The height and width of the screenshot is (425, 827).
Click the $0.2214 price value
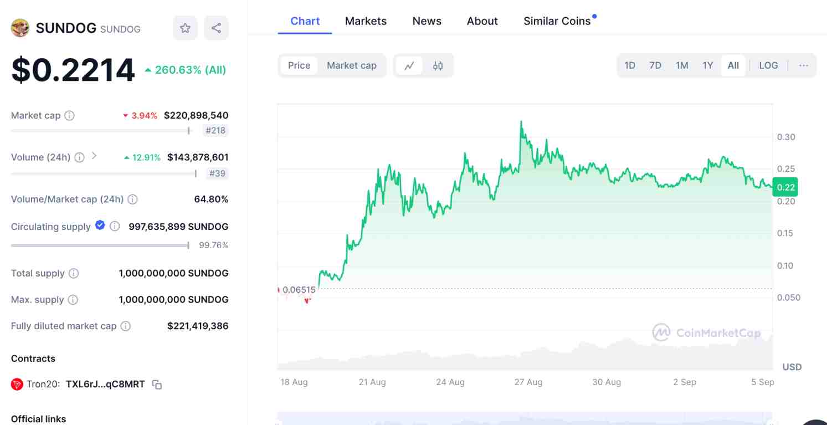[73, 70]
